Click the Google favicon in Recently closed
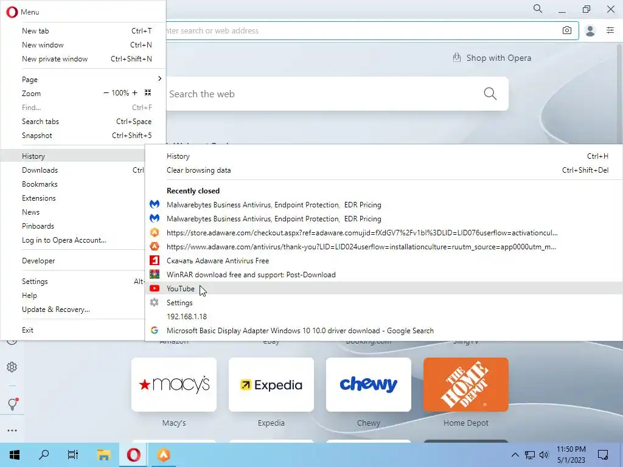Image resolution: width=623 pixels, height=467 pixels. coord(155,330)
